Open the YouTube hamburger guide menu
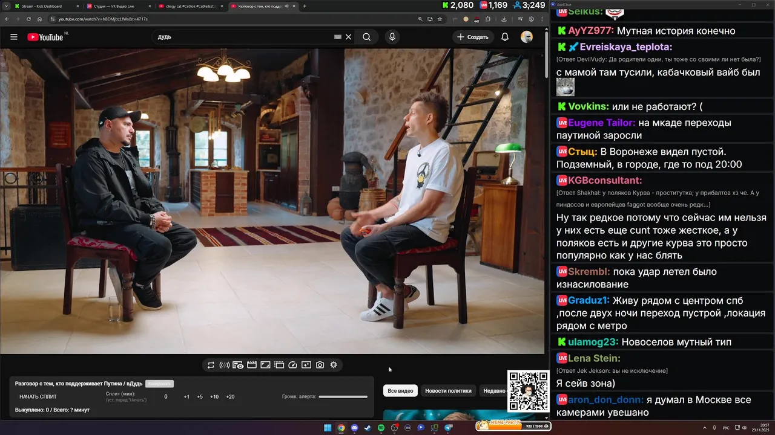This screenshot has height=435, width=775. tap(14, 37)
